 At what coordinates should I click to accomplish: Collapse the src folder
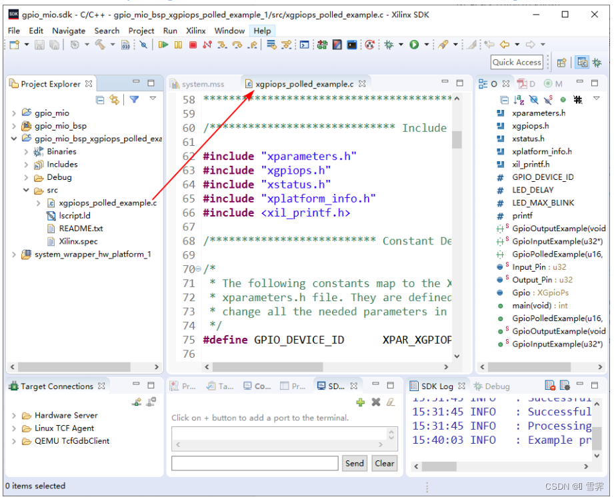26,190
